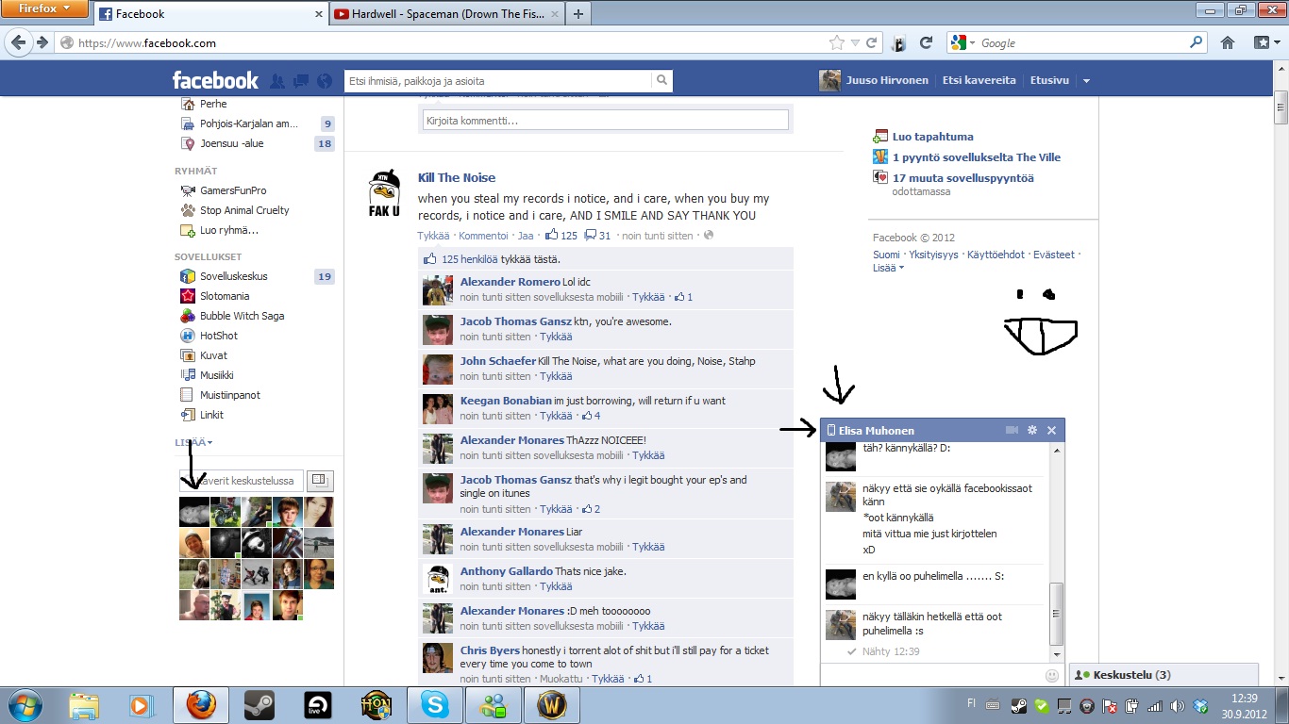Start video call in Elisa Muhonen chat

point(1013,430)
